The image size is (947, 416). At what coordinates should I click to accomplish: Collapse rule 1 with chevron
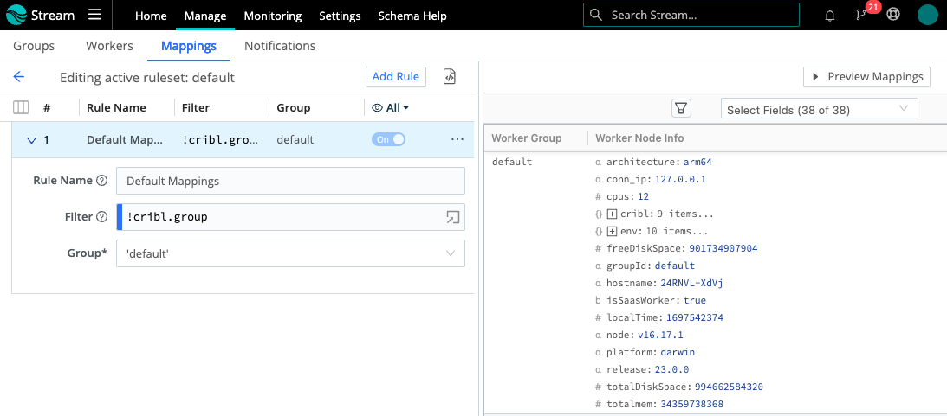(31, 140)
